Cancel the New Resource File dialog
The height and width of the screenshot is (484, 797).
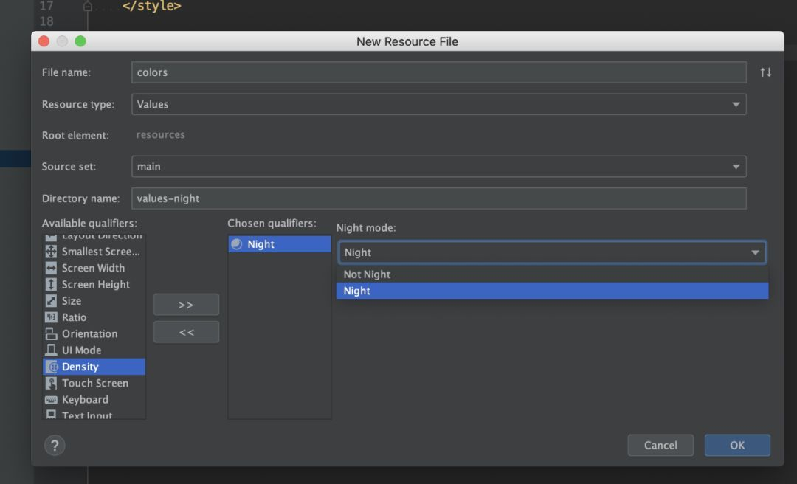tap(660, 445)
